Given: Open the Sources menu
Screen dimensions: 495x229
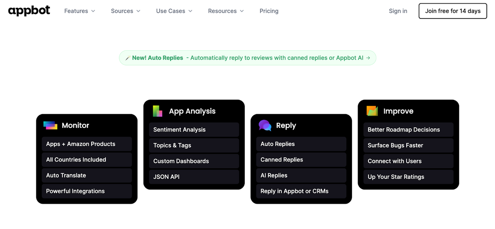Looking at the screenshot, I should click(126, 11).
